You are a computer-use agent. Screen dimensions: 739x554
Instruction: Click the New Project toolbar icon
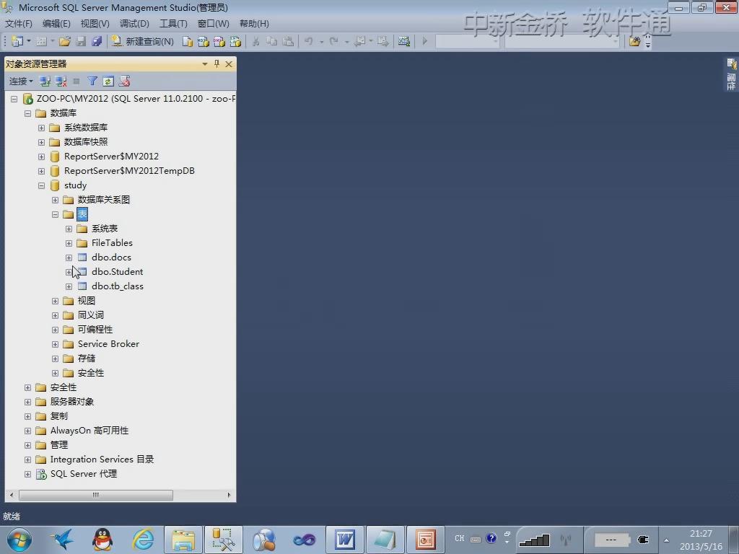pos(17,41)
